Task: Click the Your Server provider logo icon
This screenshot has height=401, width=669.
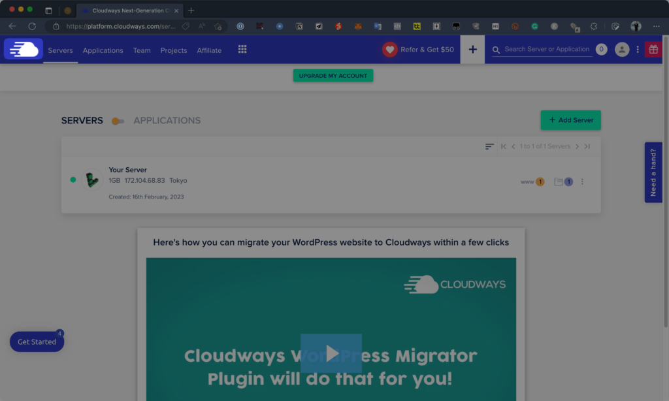Action: (91, 180)
